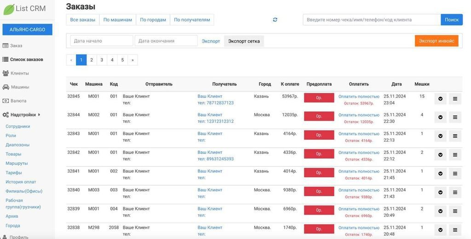Open Тарифы in the settings submenu

coord(14,173)
